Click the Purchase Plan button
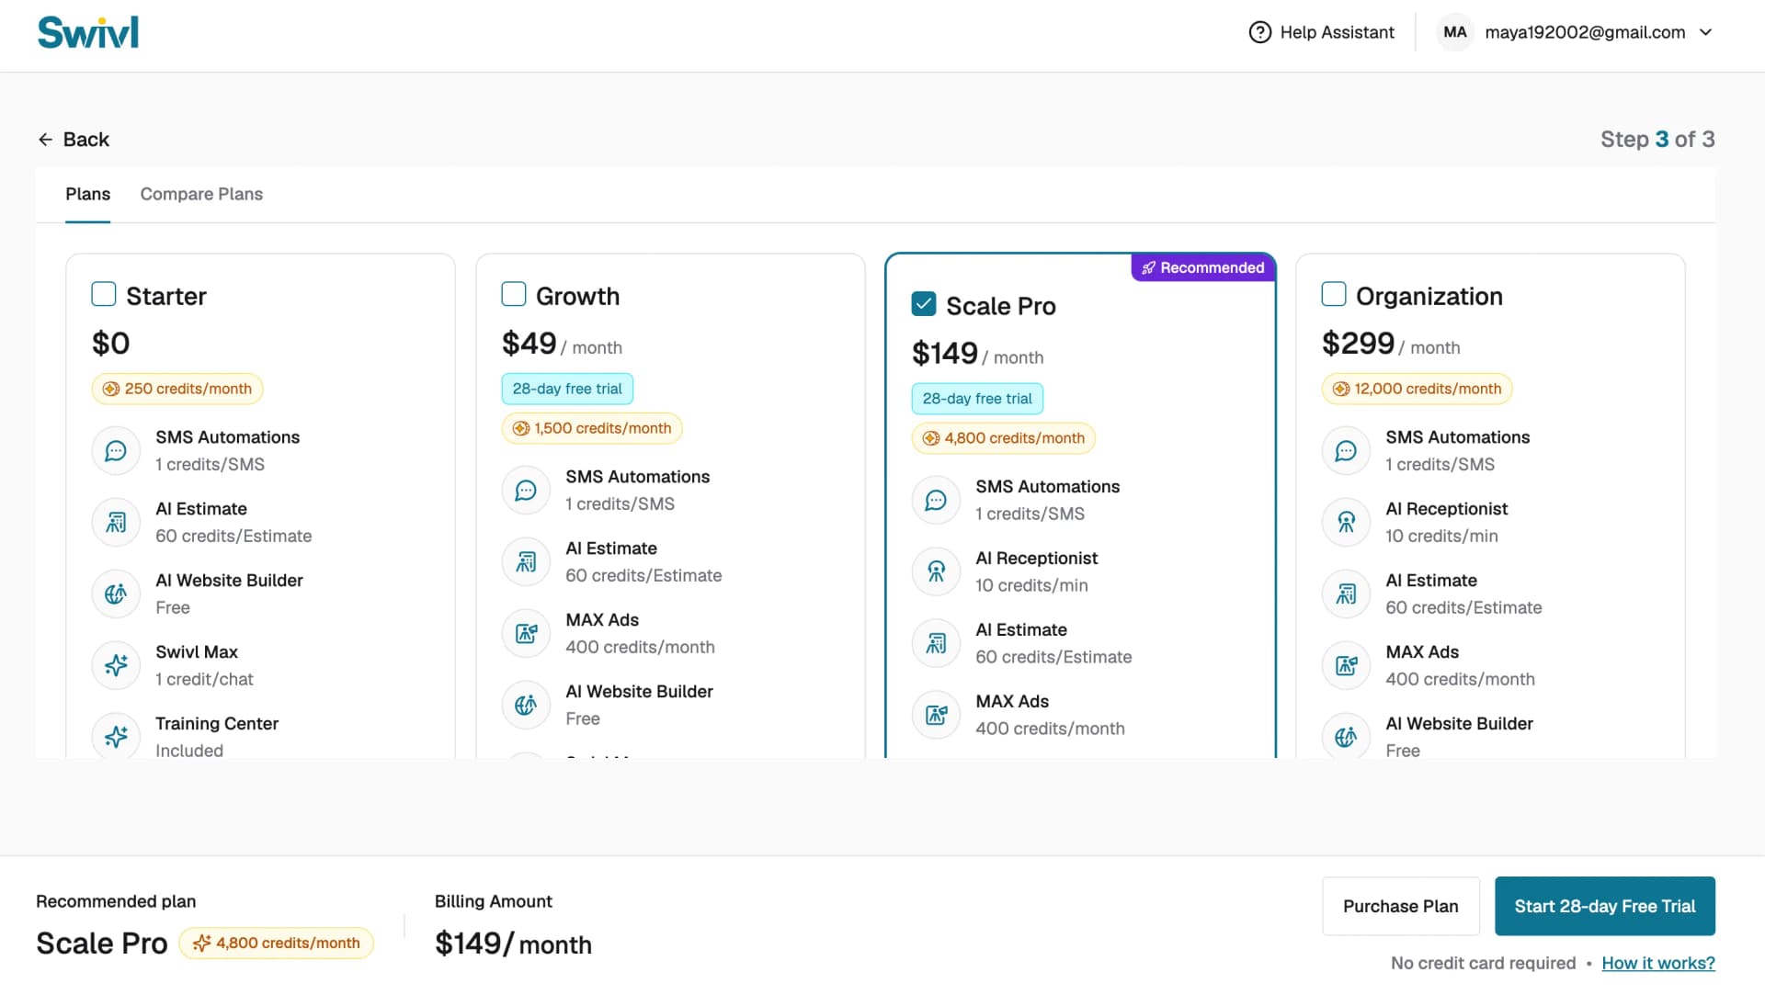 click(x=1401, y=906)
